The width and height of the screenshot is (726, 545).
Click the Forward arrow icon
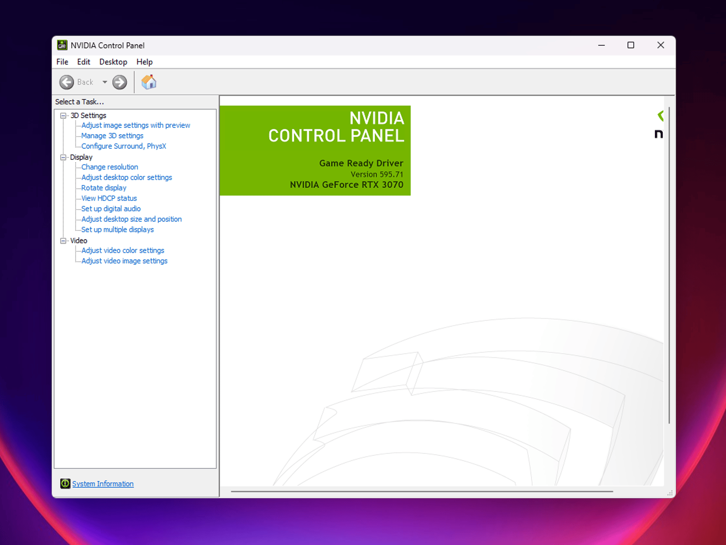[119, 82]
